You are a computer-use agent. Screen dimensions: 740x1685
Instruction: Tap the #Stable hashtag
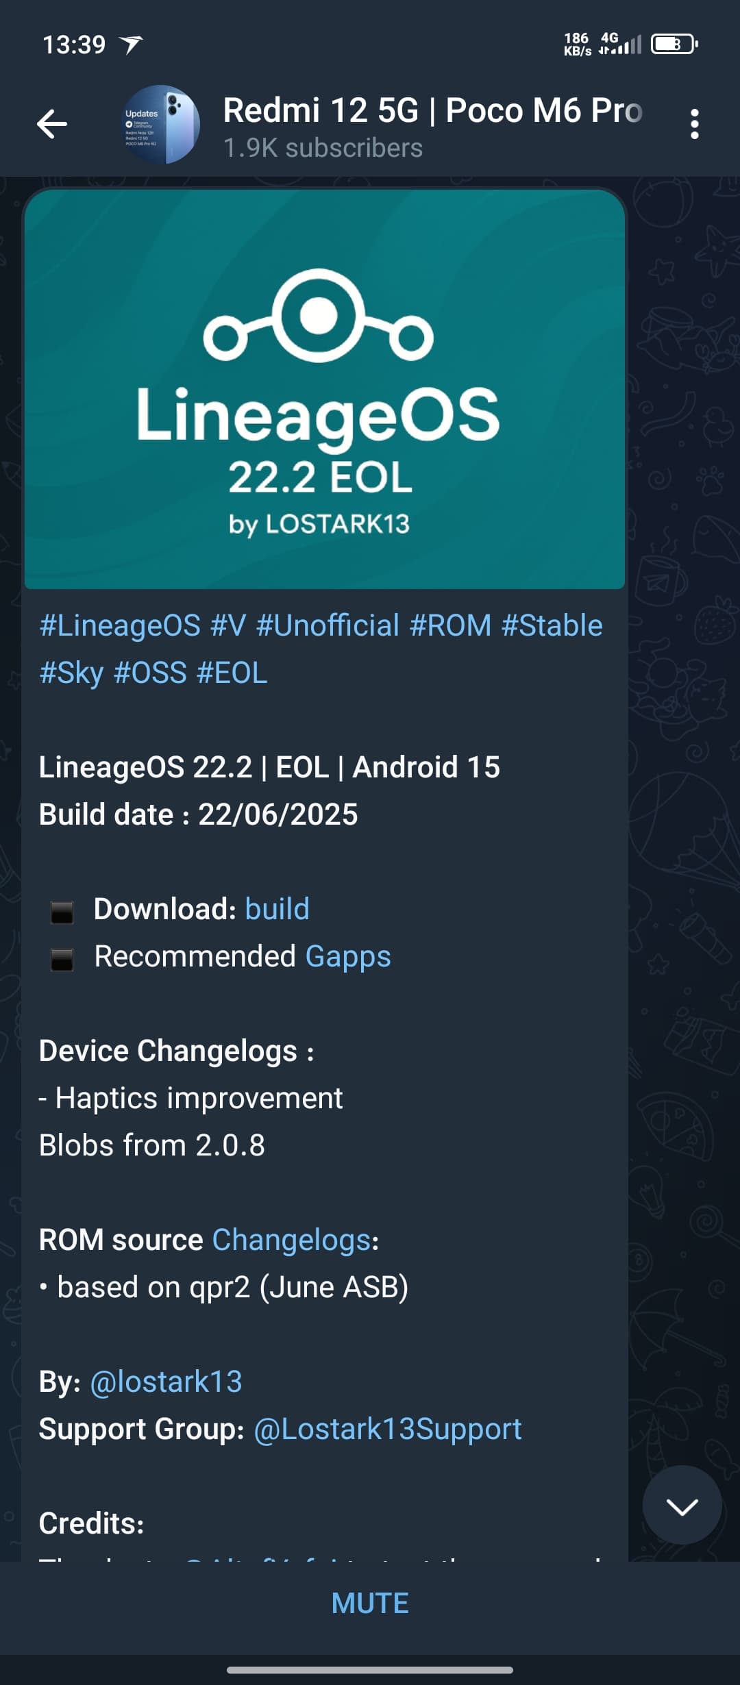click(552, 625)
